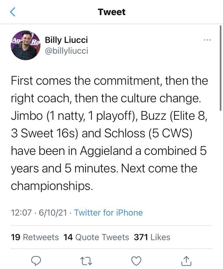Click the @billyliucci handle
The width and height of the screenshot is (223, 269).
(66, 51)
